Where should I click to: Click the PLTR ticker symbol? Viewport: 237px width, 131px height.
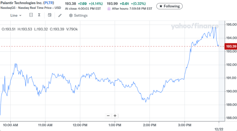click(x=48, y=3)
